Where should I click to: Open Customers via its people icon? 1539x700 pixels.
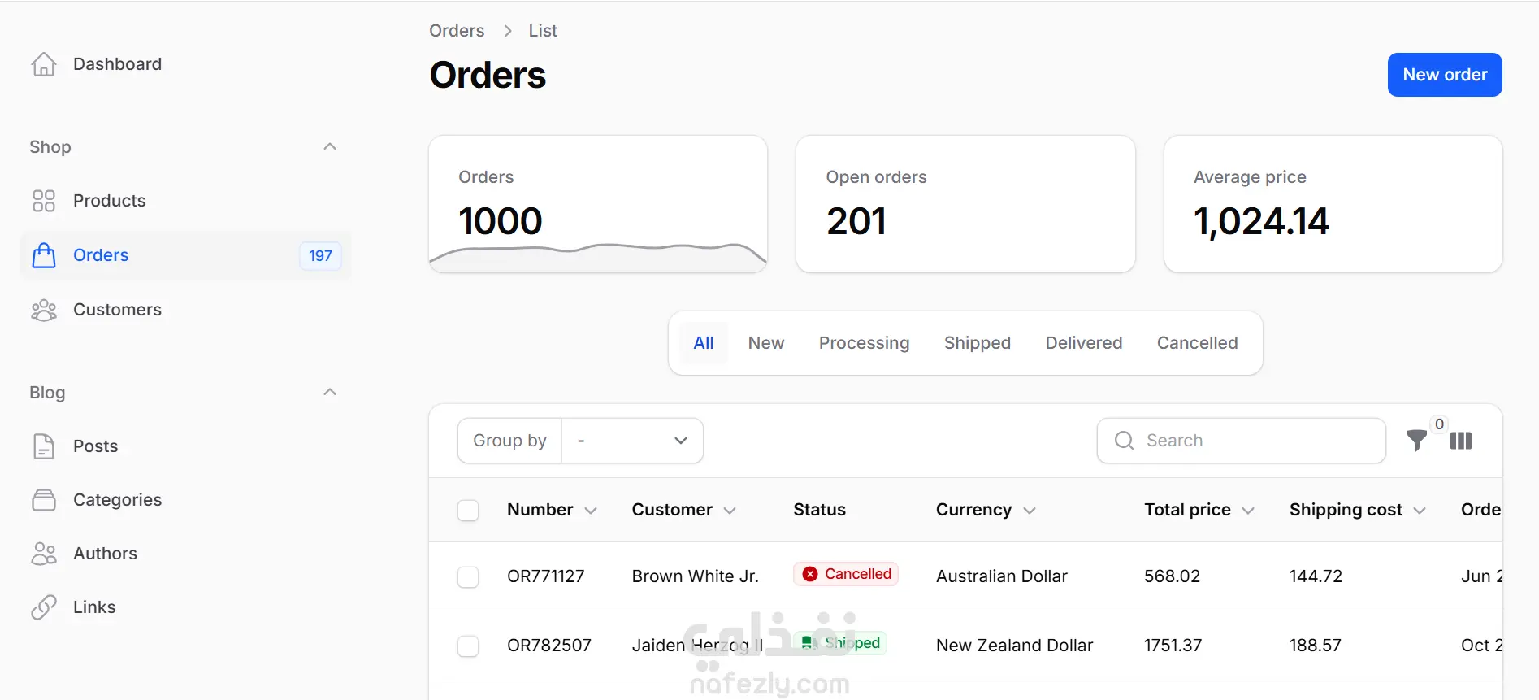[44, 310]
